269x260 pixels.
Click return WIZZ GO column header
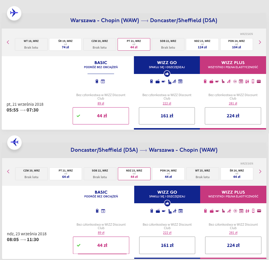(x=167, y=194)
